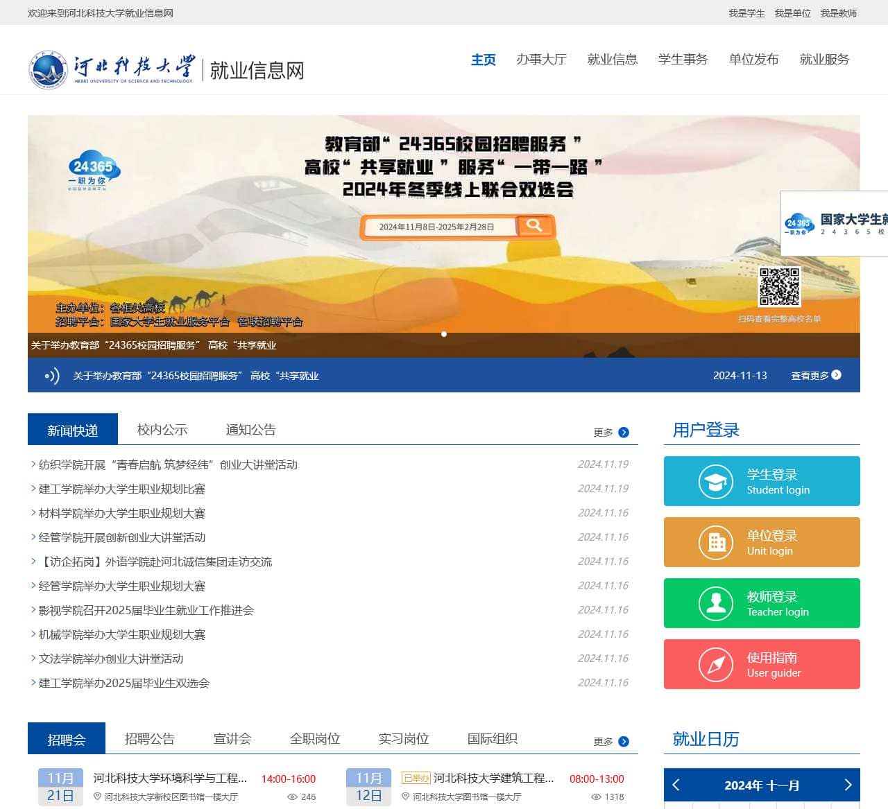
Task: Open news 经管学院开展创新创业大讲堂活动
Action: (x=122, y=538)
